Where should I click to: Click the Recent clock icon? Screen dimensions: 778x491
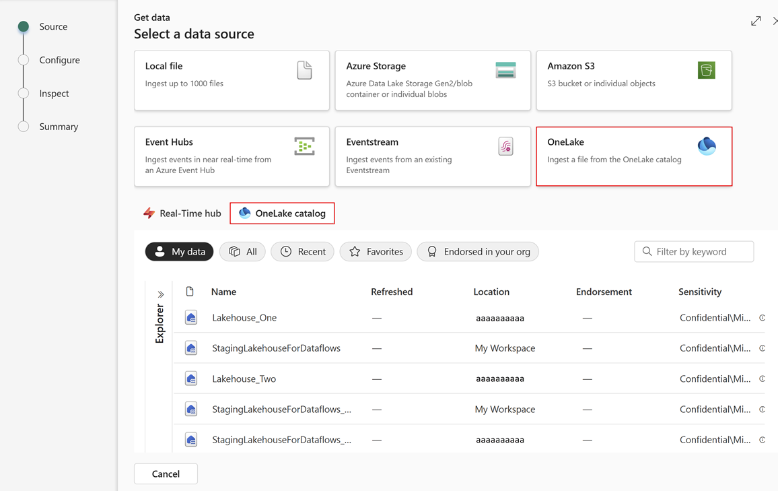[x=286, y=252]
